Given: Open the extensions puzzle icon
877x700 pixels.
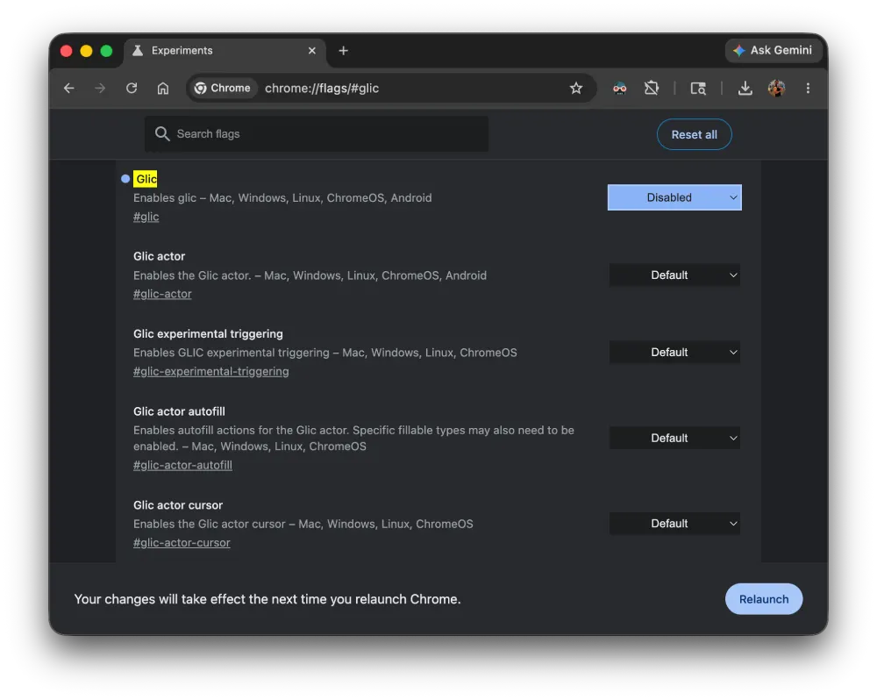Looking at the screenshot, I should (651, 89).
